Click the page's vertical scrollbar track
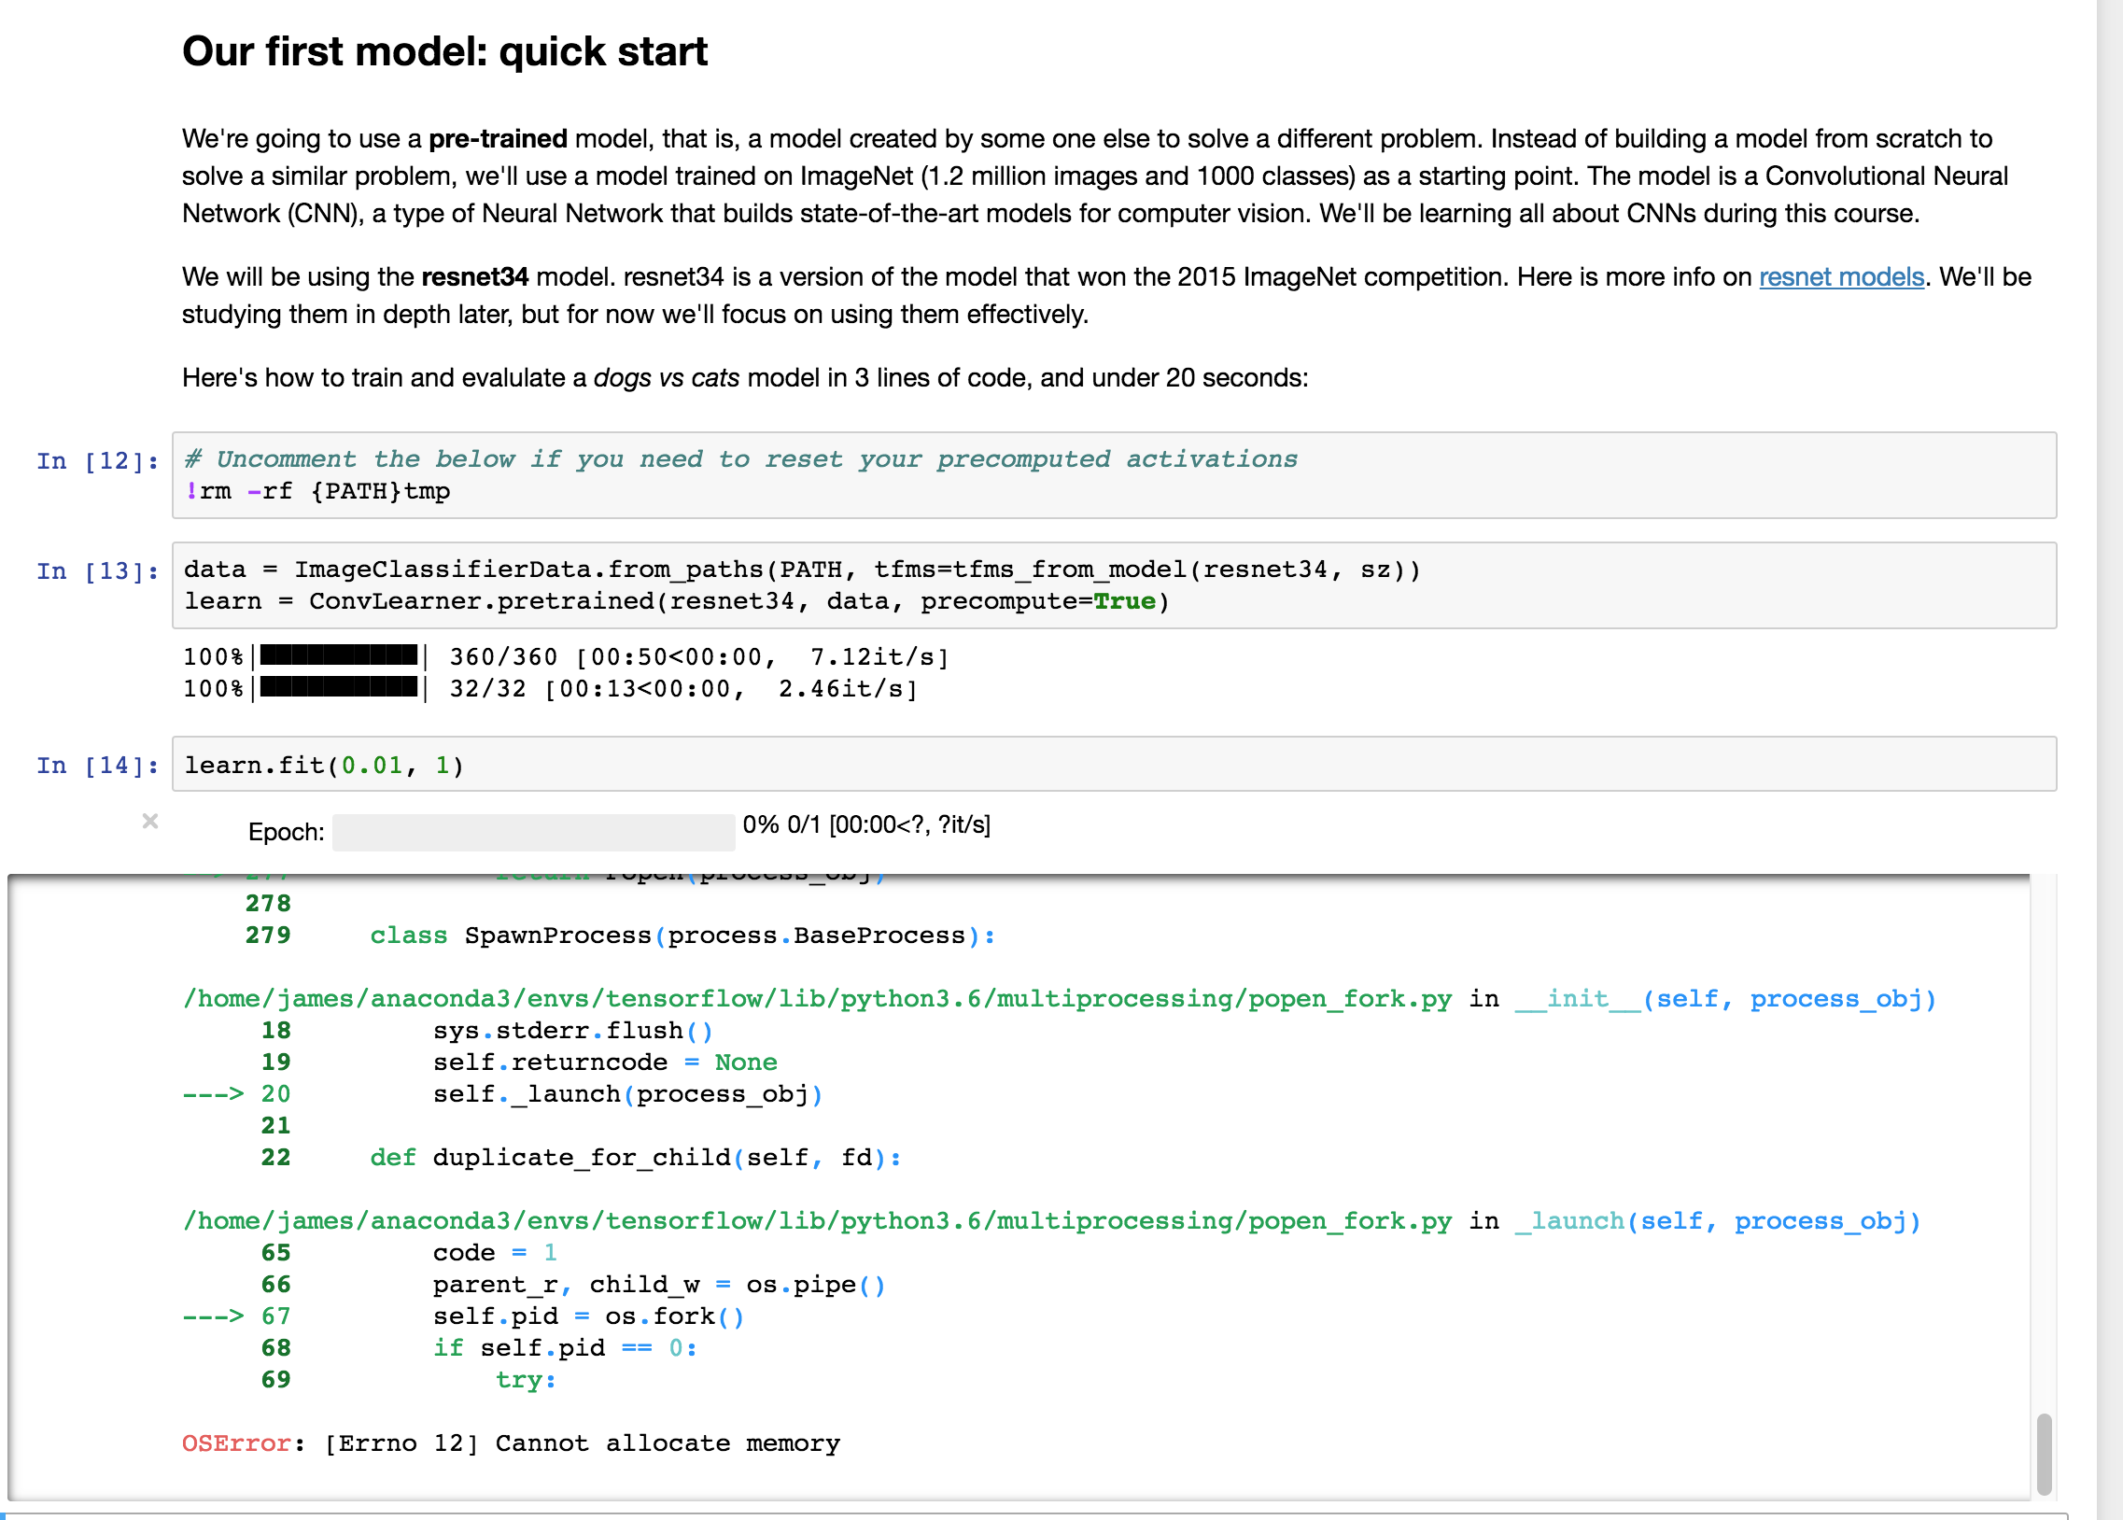Viewport: 2123px width, 1520px height. tap(2109, 749)
